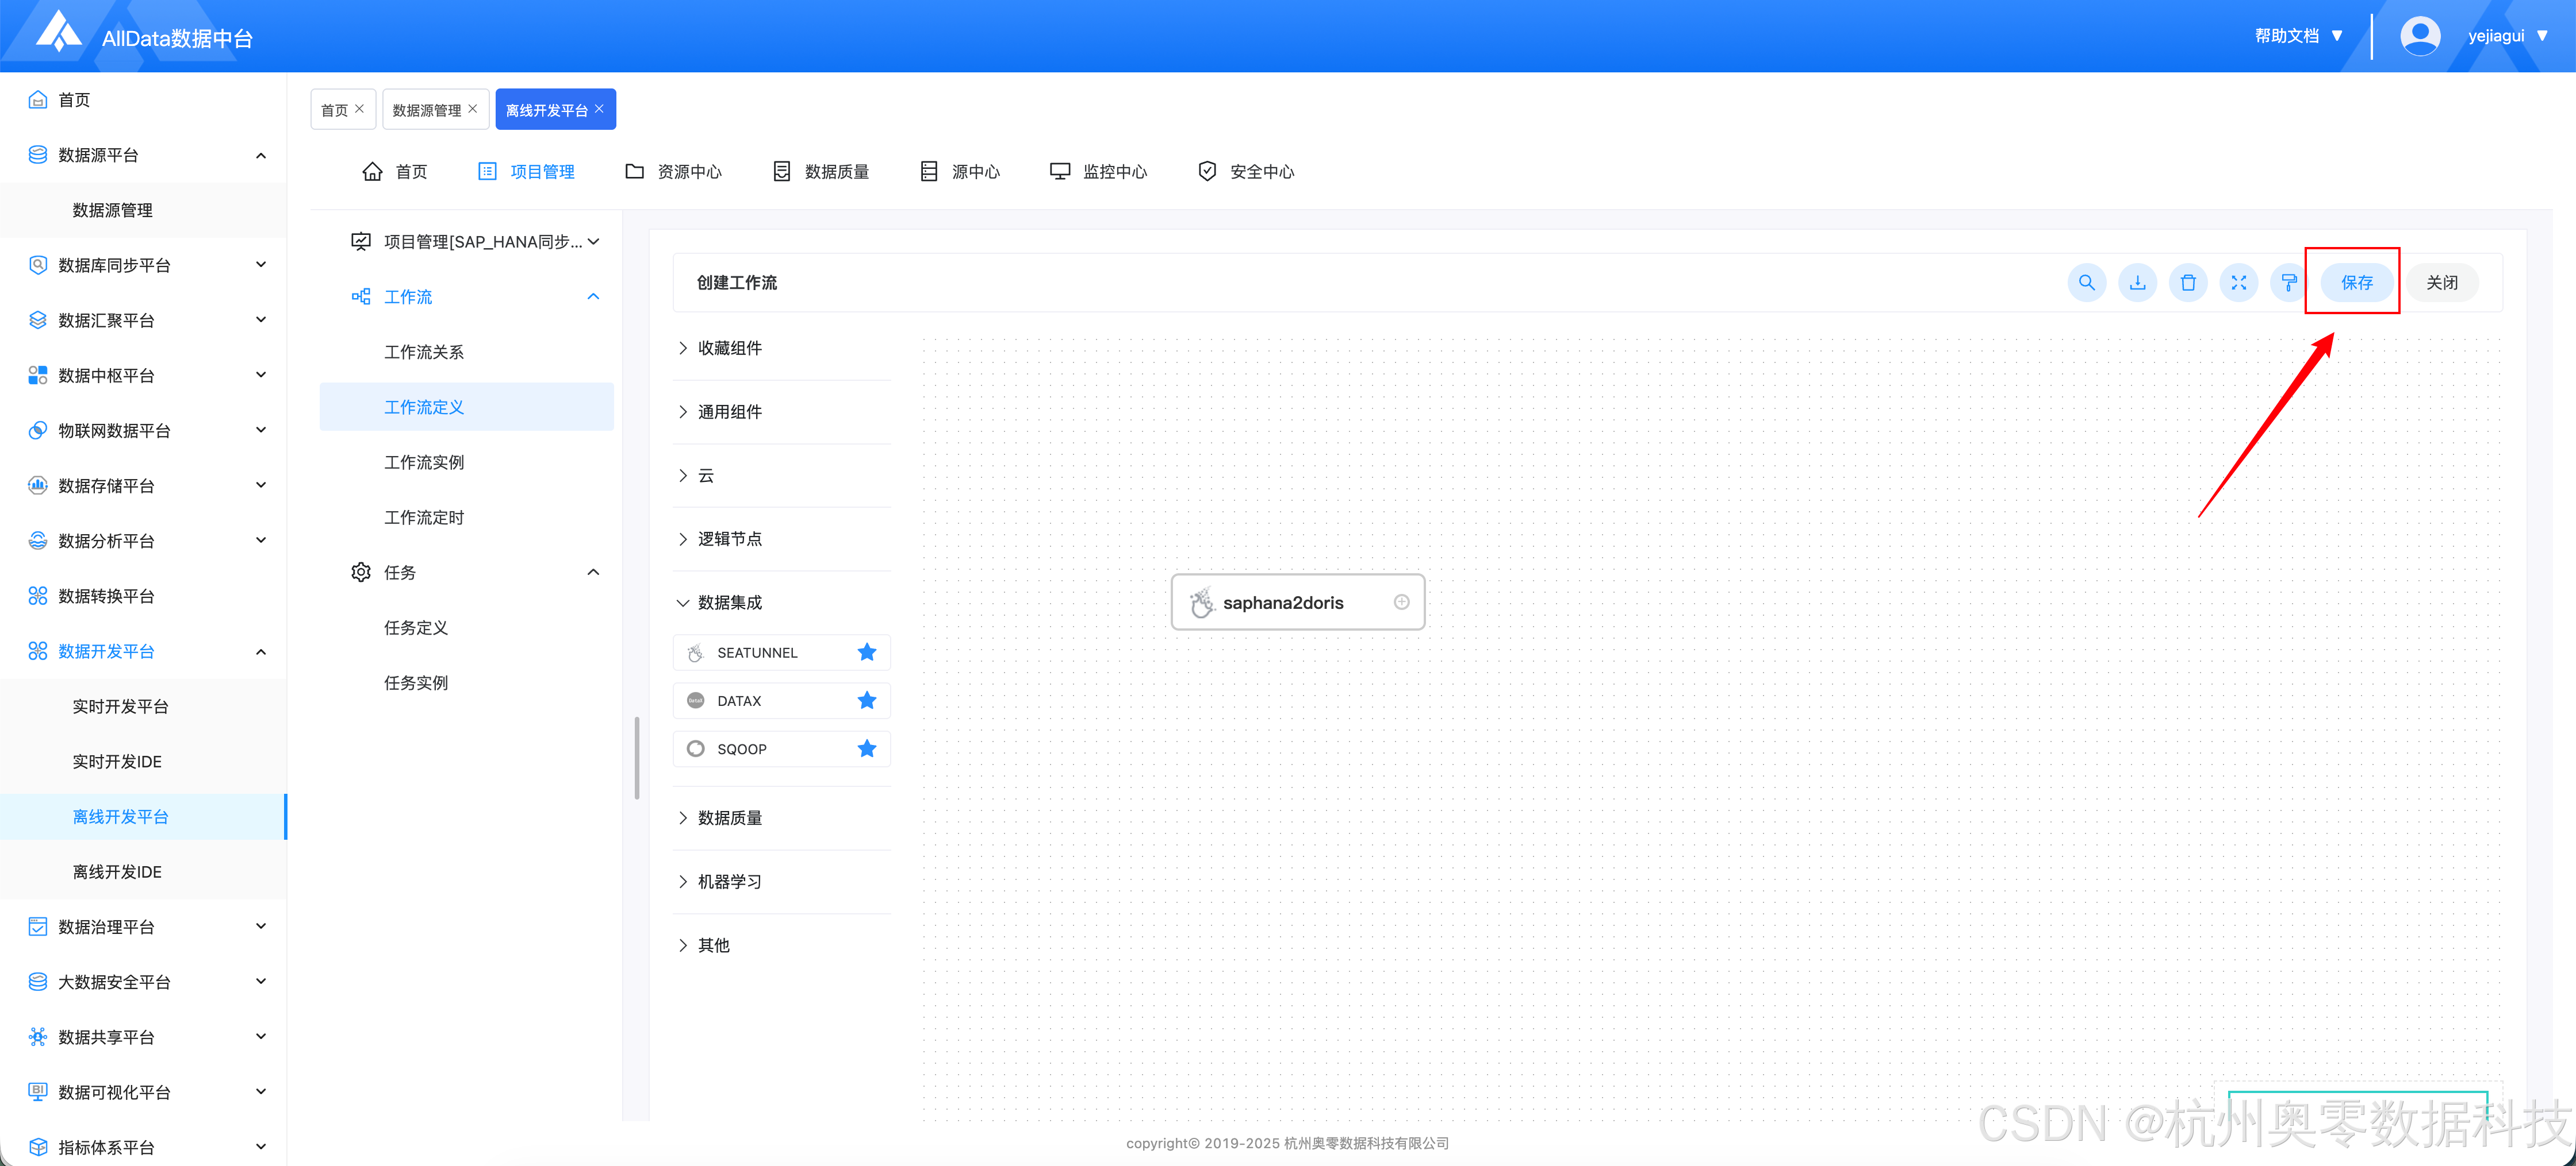Click the format paint-roller toolbar icon
This screenshot has height=1166, width=2576.
point(2288,283)
